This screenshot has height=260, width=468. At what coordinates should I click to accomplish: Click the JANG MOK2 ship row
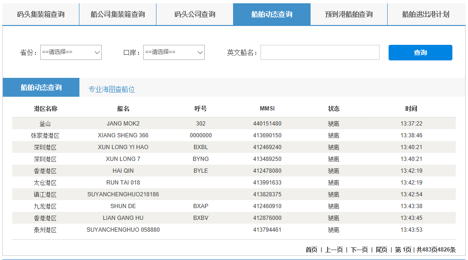123,124
